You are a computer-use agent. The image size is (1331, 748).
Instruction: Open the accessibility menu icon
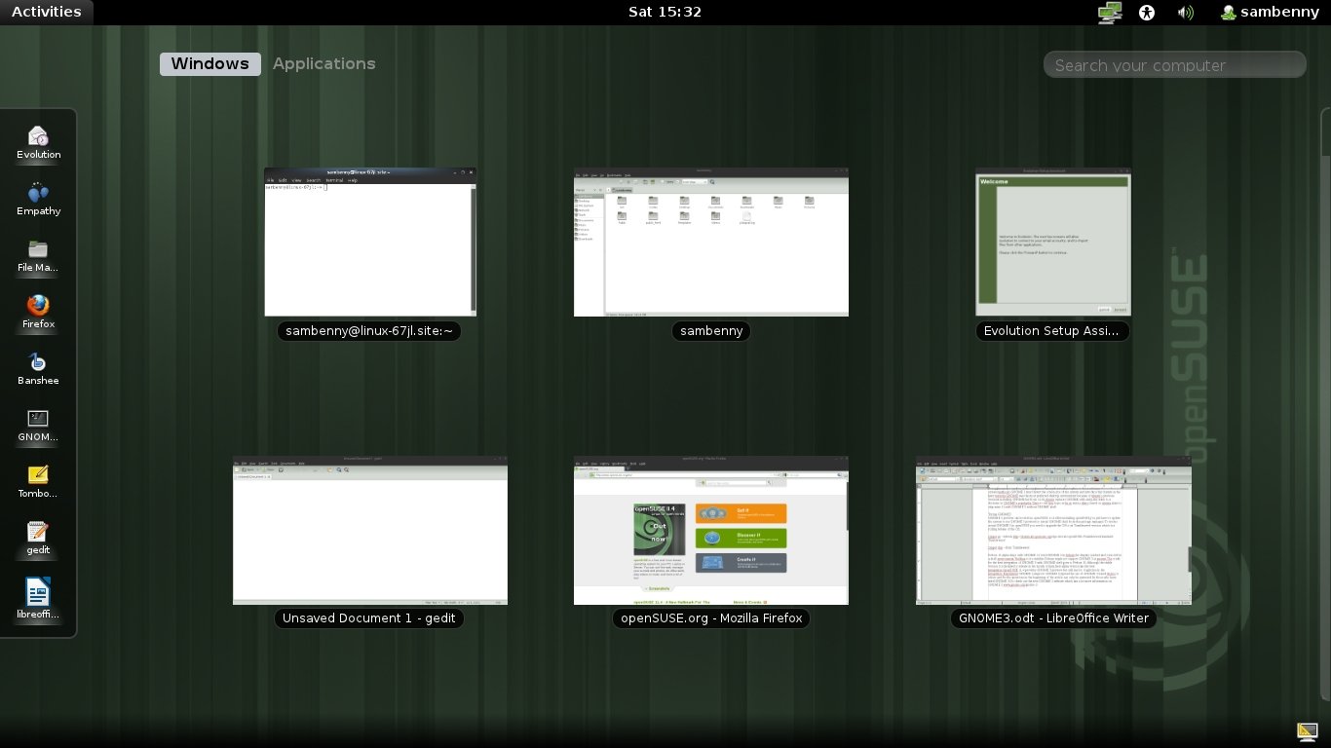(x=1147, y=13)
